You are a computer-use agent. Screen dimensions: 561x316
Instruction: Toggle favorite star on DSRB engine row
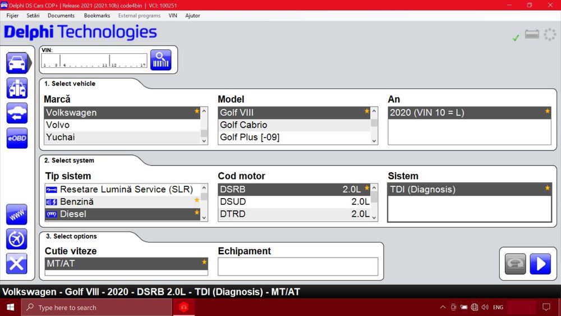367,188
